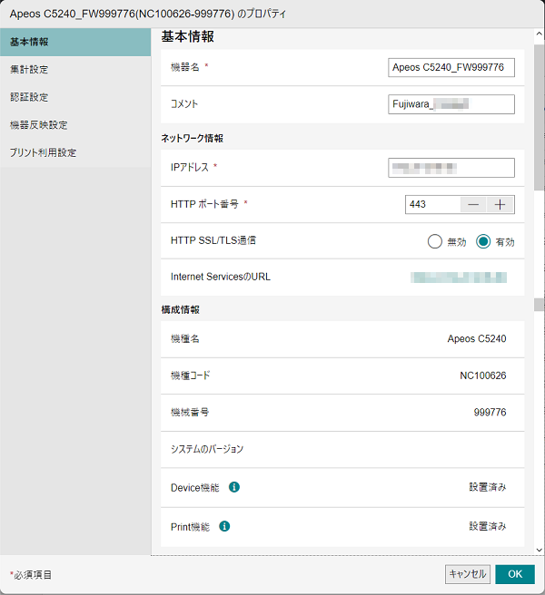This screenshot has height=595, width=545.
Task: Focus the 機器名 input field
Action: (x=451, y=67)
